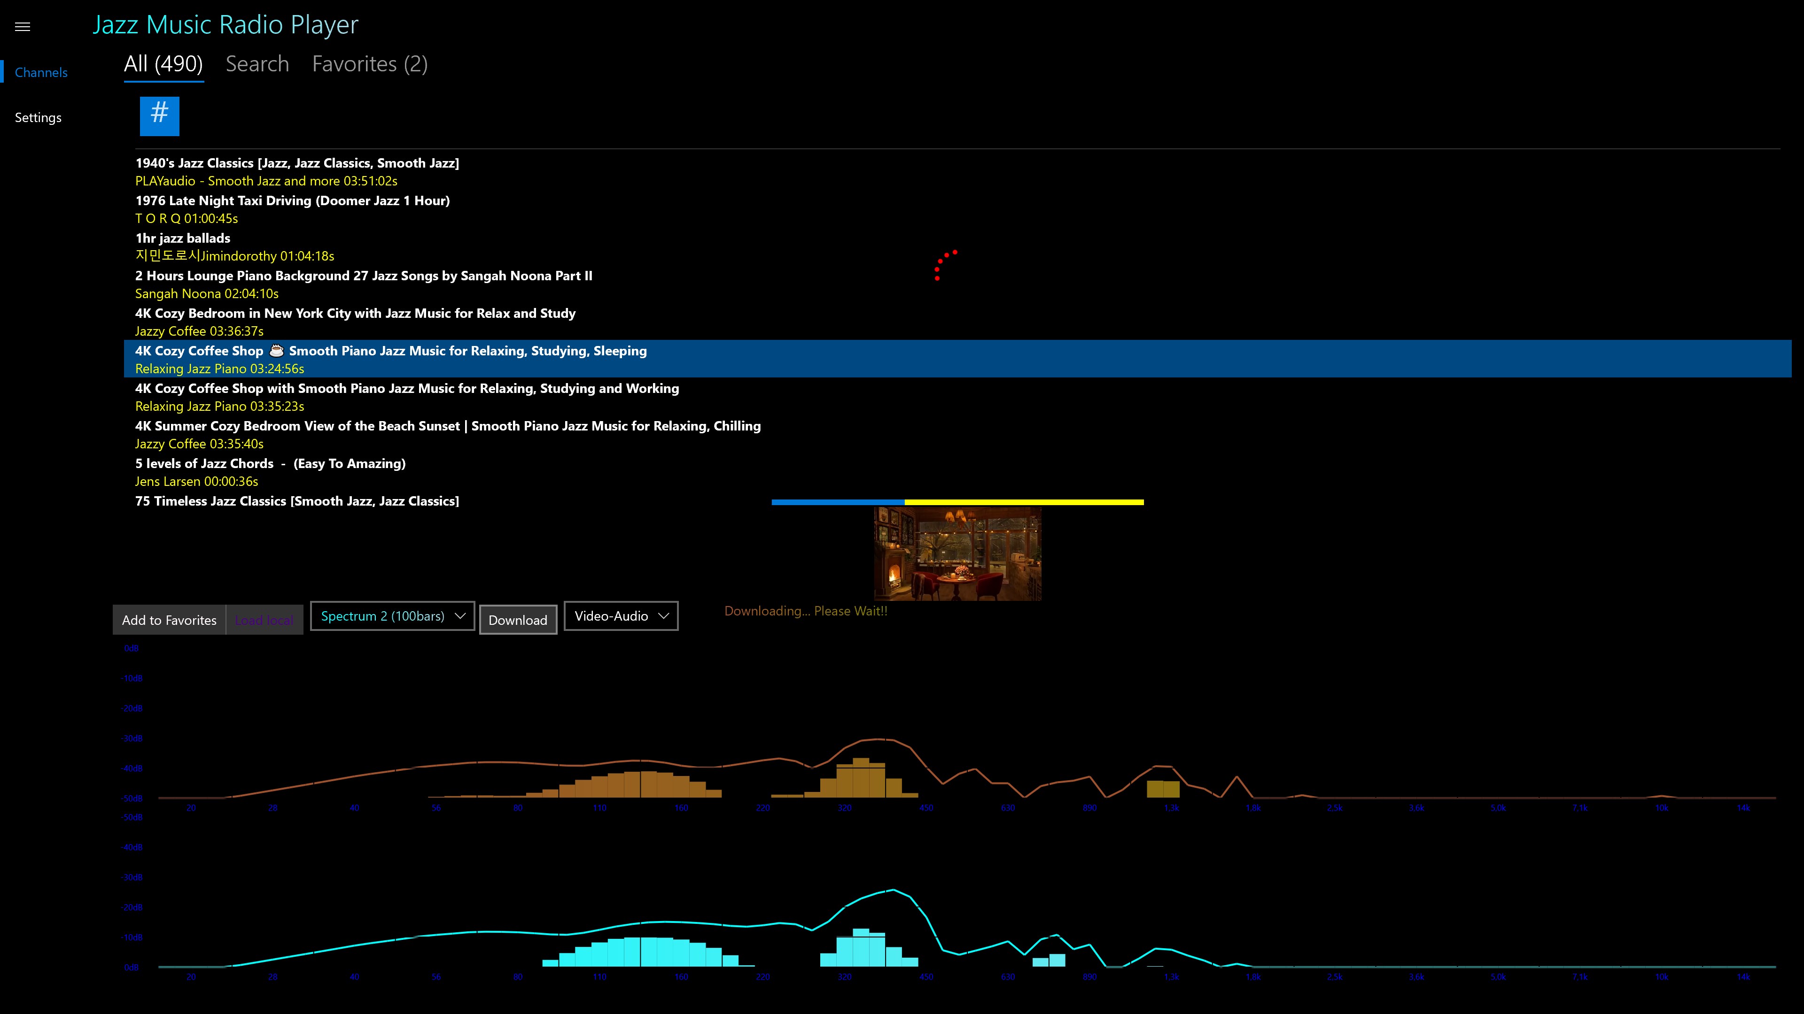Viewport: 1804px width, 1014px height.
Task: Expand the Spectrum 2 (100bars) dropdown
Action: [392, 616]
